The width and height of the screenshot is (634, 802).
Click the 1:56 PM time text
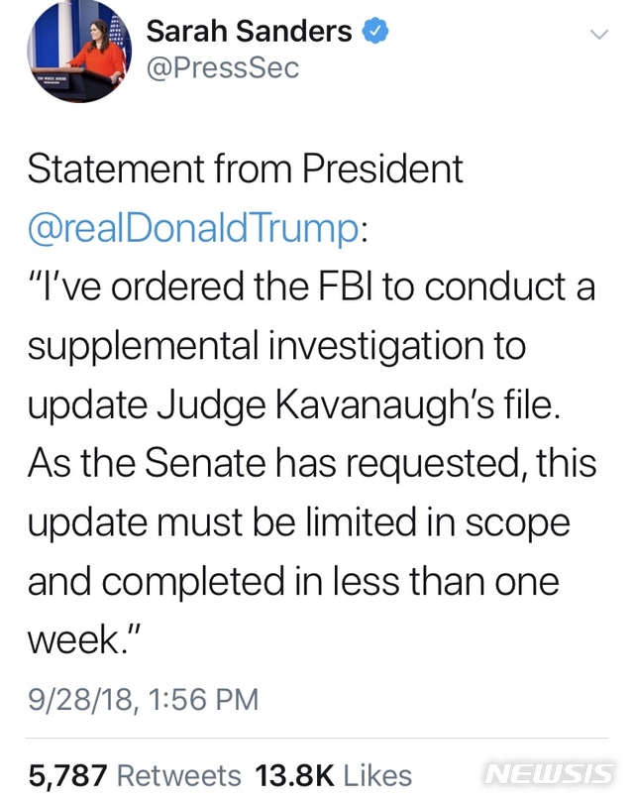pyautogui.click(x=201, y=700)
